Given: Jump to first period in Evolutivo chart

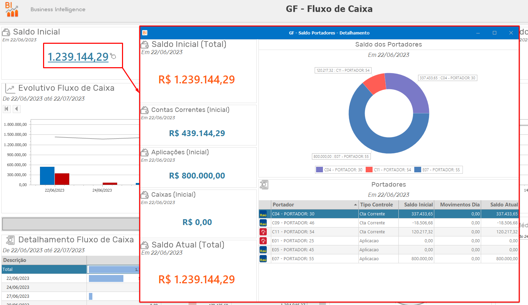Looking at the screenshot, I should 7,109.
